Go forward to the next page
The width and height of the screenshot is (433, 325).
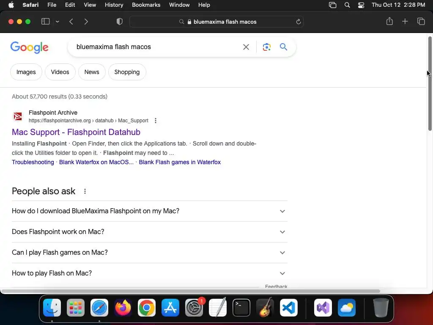coord(86,22)
